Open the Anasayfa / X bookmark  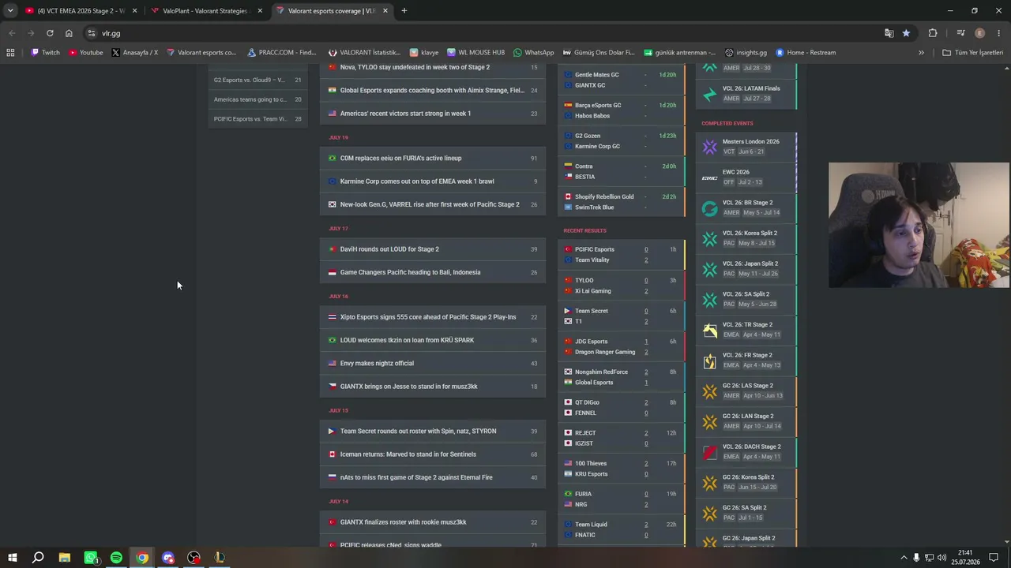coord(135,53)
